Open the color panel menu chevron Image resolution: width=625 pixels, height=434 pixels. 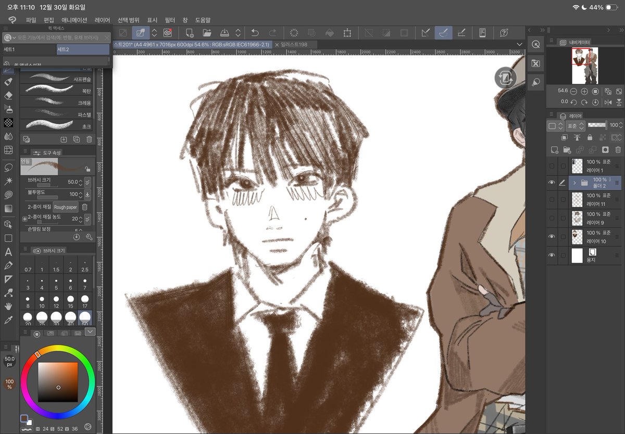(x=90, y=331)
